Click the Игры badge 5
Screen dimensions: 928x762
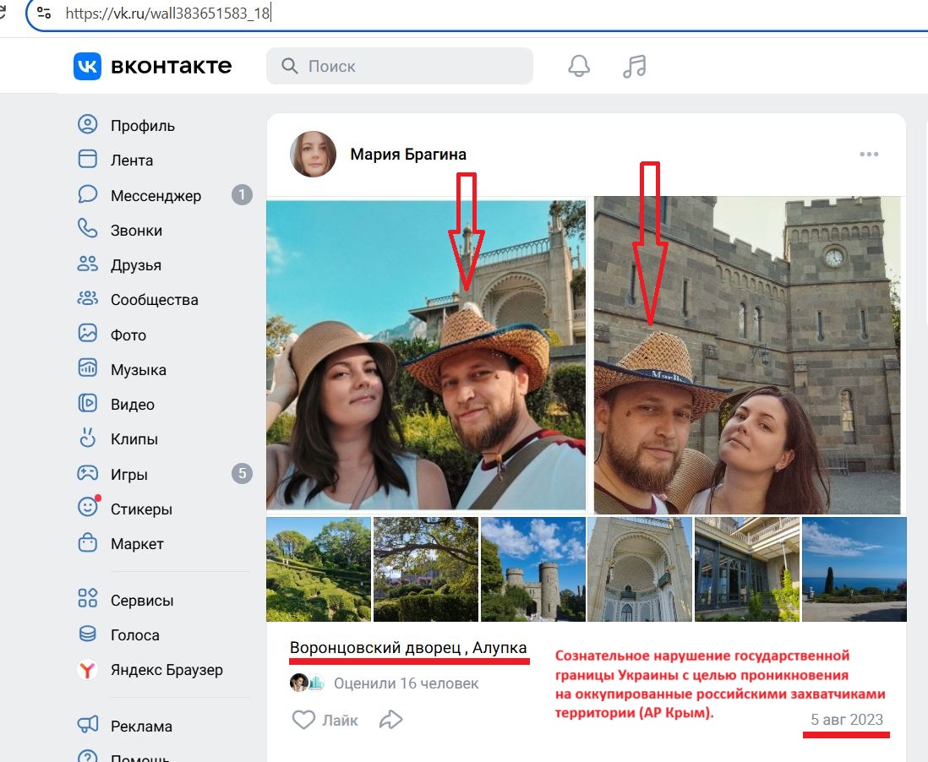(242, 473)
